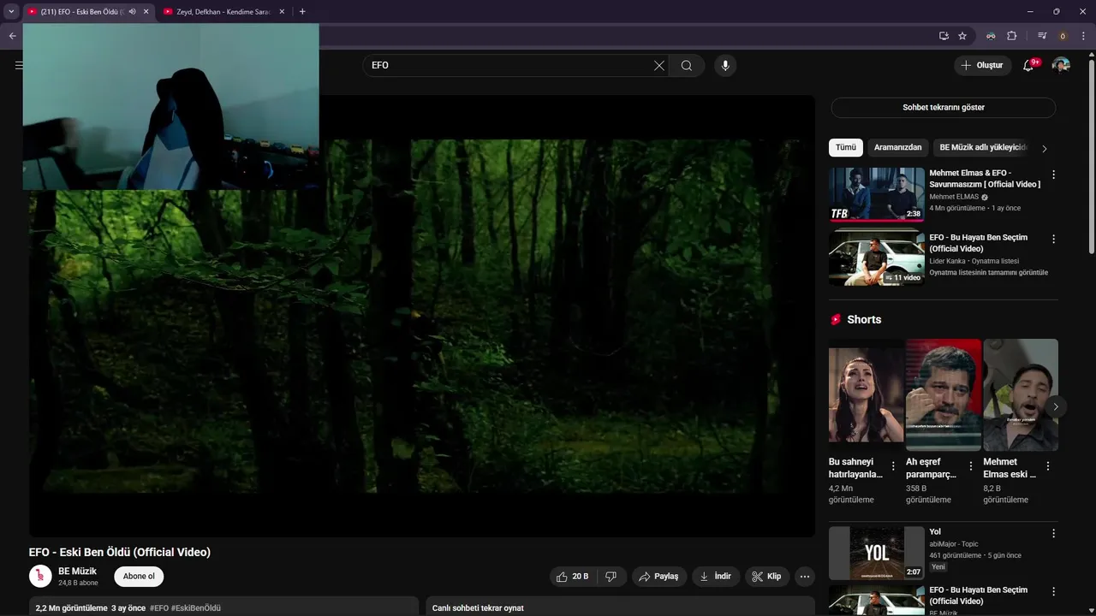Open options for Mehmet Elmas eski short

click(x=1047, y=466)
